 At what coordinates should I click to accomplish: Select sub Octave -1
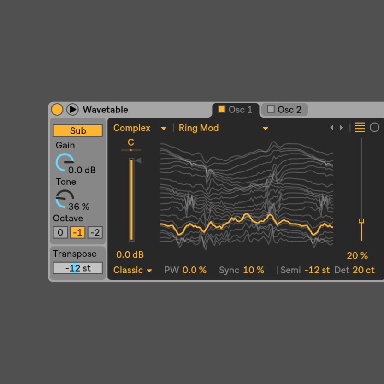(x=77, y=232)
